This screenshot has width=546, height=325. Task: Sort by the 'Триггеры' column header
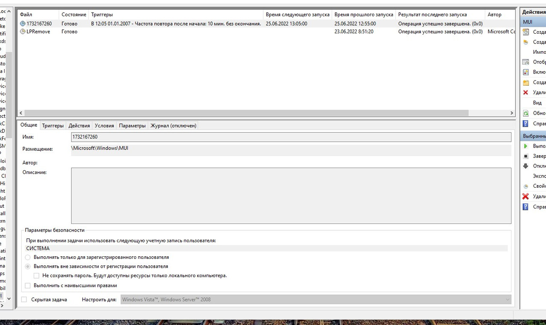176,15
